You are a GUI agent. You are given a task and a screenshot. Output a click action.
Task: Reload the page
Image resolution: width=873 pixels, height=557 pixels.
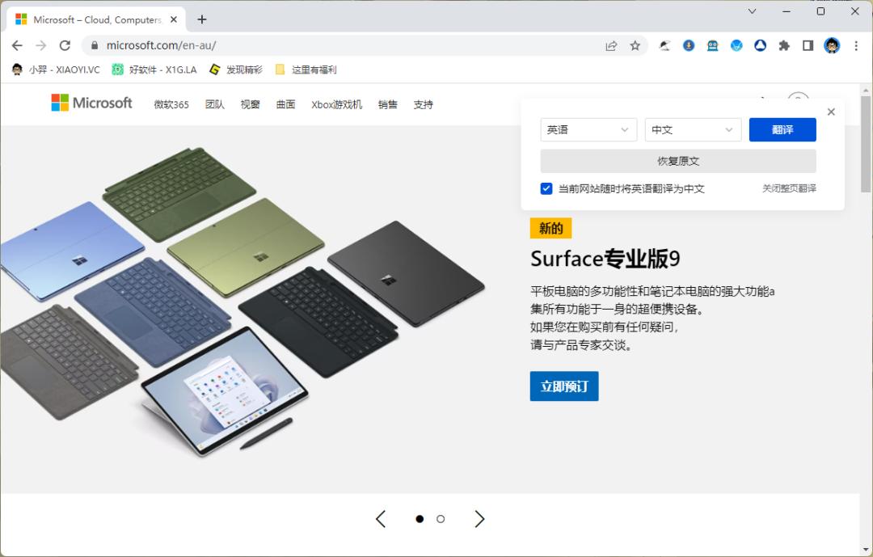coord(65,46)
